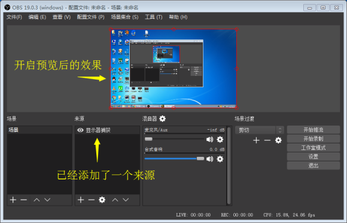Viewport: 347px width, 223px height.
Task: Select the 场景 item in scenes list
Action: [x=39, y=130]
